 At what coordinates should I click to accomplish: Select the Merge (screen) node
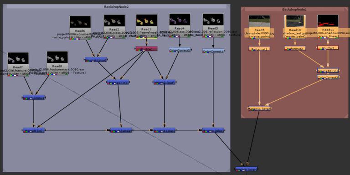[121, 130]
